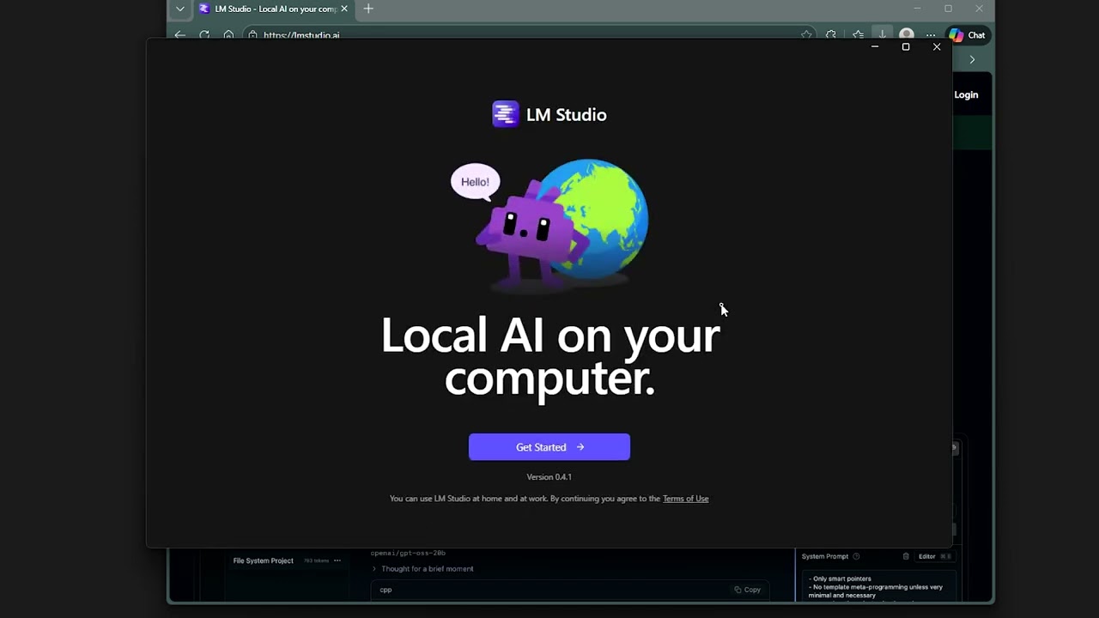Click the System Prompt info icon
The image size is (1099, 618).
pos(856,556)
